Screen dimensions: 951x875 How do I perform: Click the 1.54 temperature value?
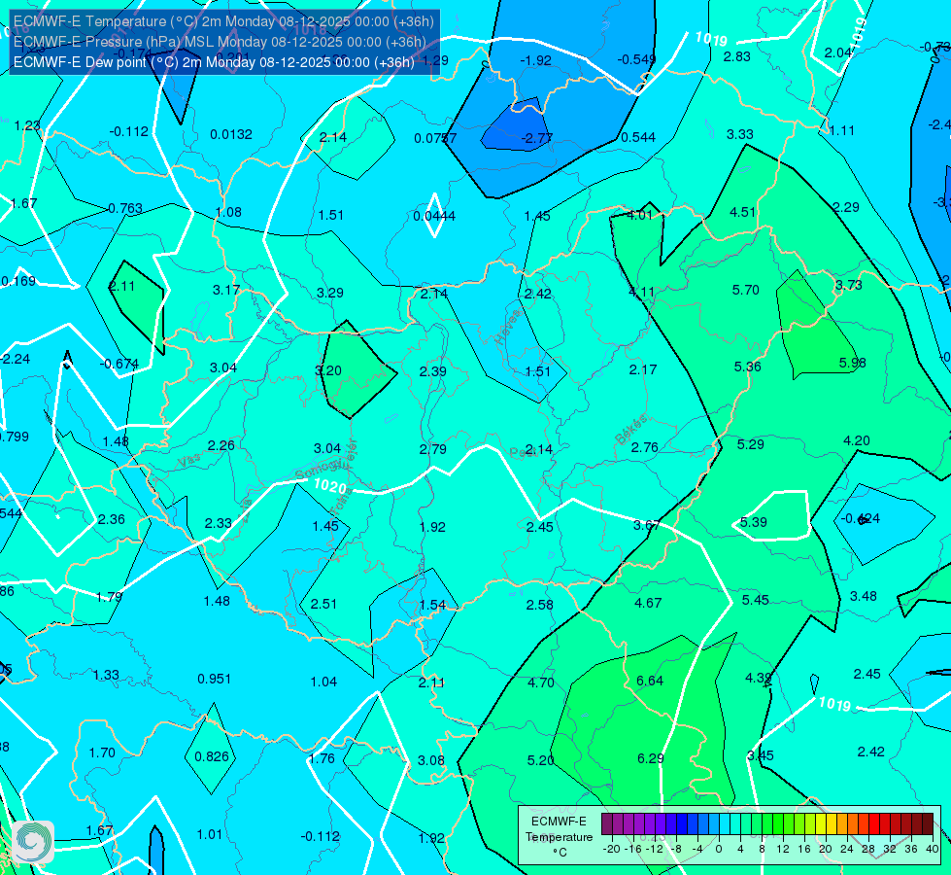point(432,605)
